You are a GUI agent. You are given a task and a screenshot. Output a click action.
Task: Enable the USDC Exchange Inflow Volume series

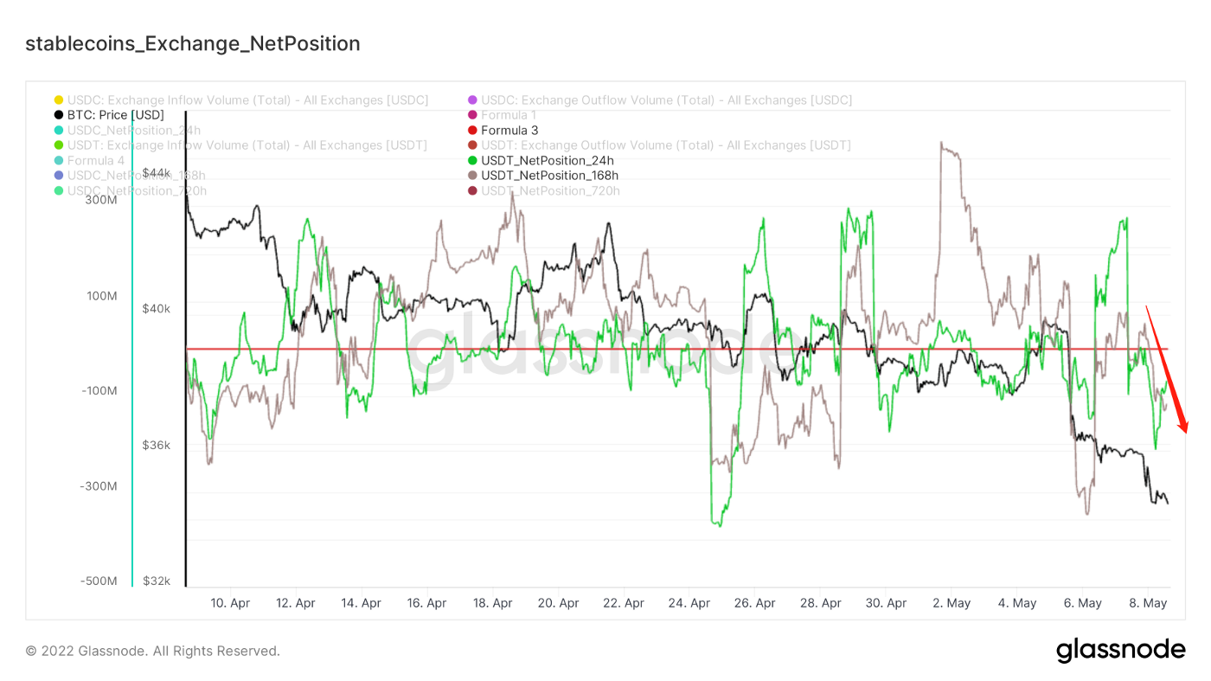tap(247, 100)
